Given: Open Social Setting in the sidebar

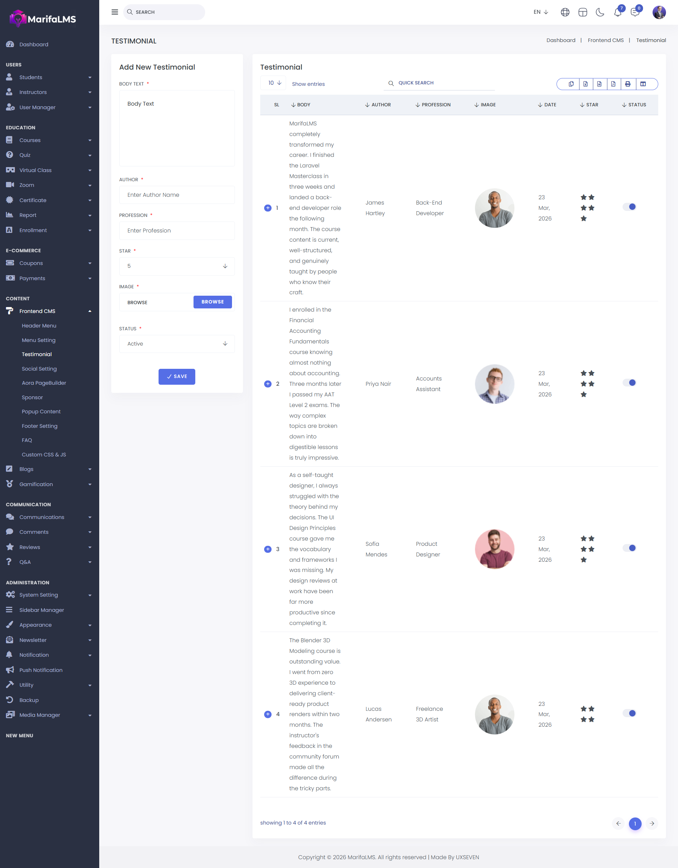Looking at the screenshot, I should point(39,369).
